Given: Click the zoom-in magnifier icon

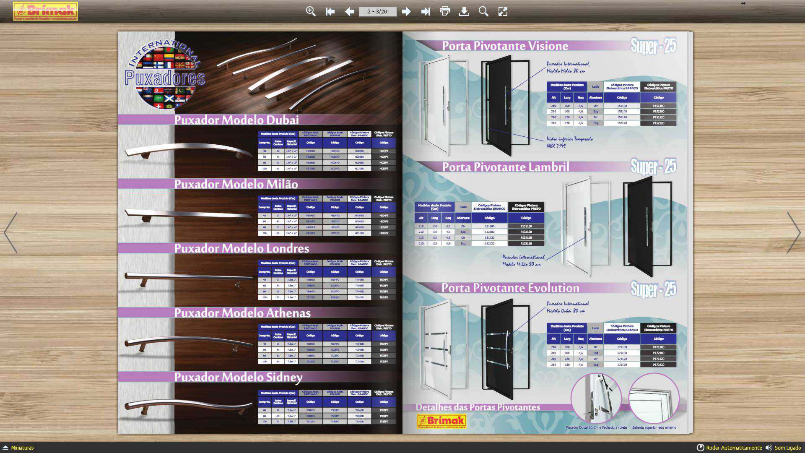Looking at the screenshot, I should [x=311, y=11].
